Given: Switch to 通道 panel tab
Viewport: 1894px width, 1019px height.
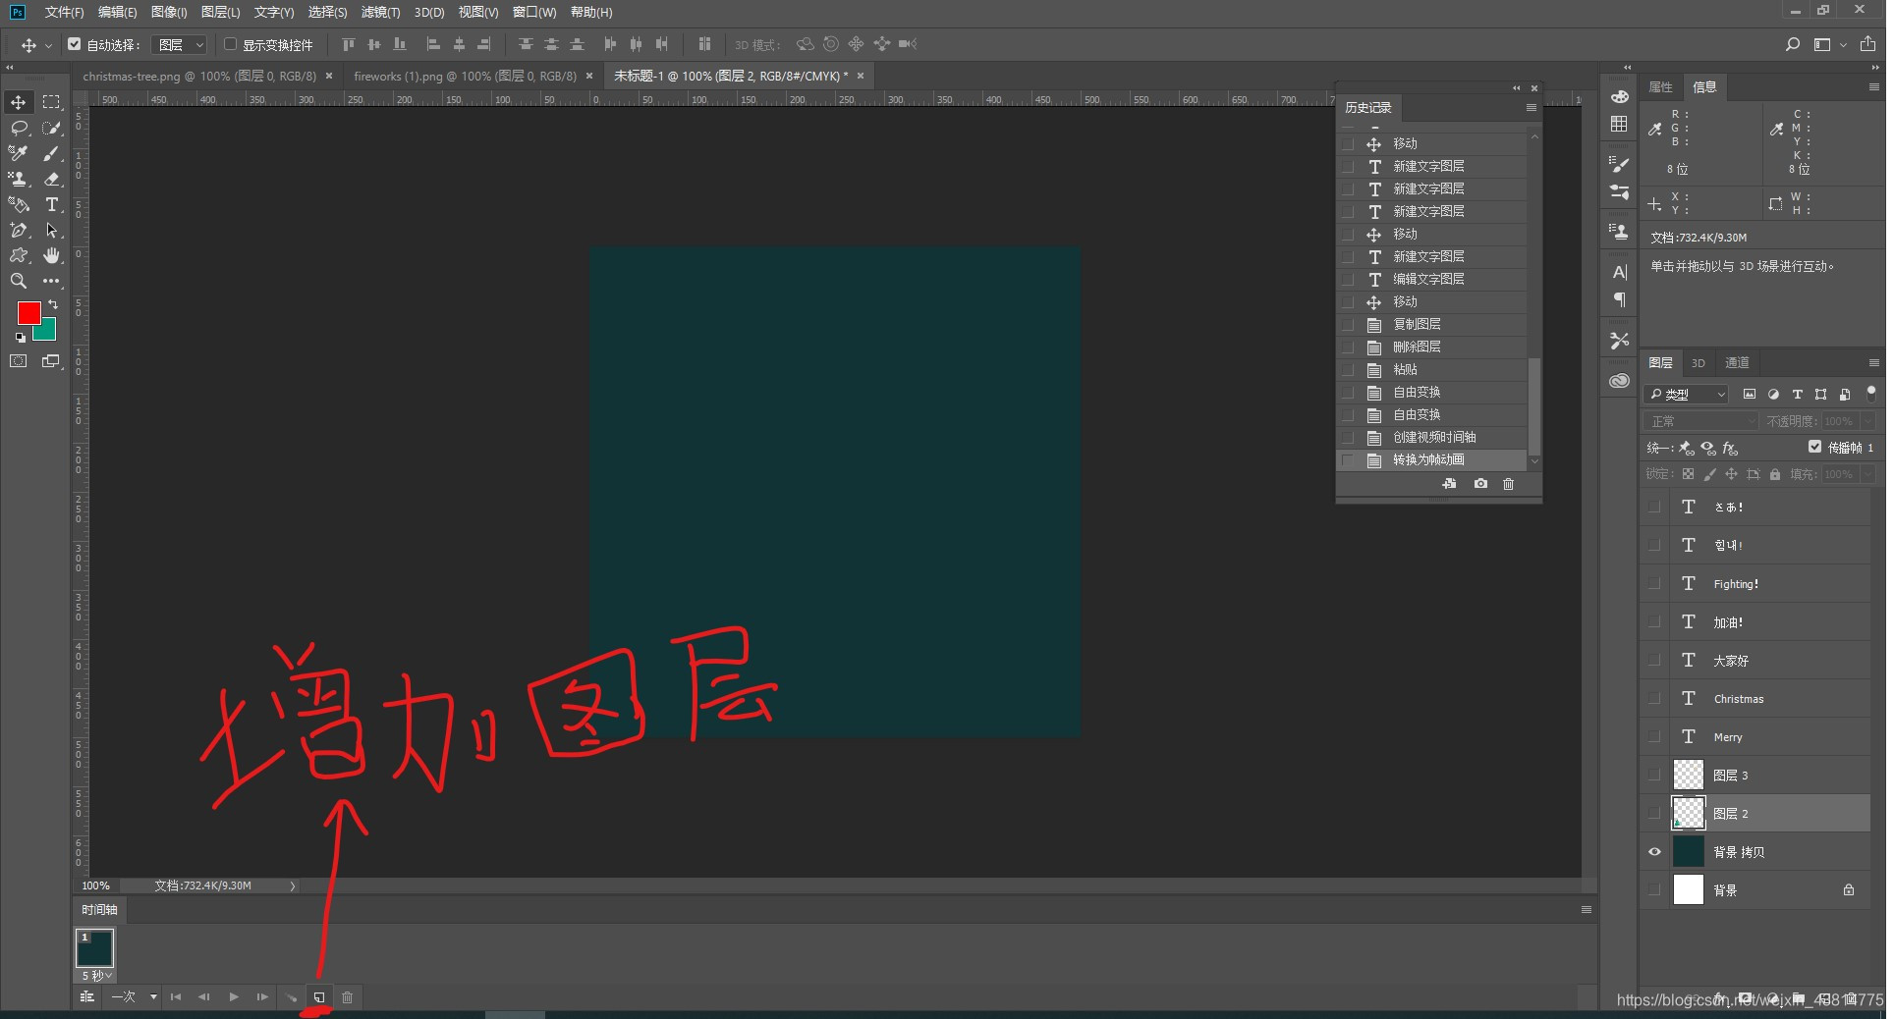Looking at the screenshot, I should click(1737, 363).
